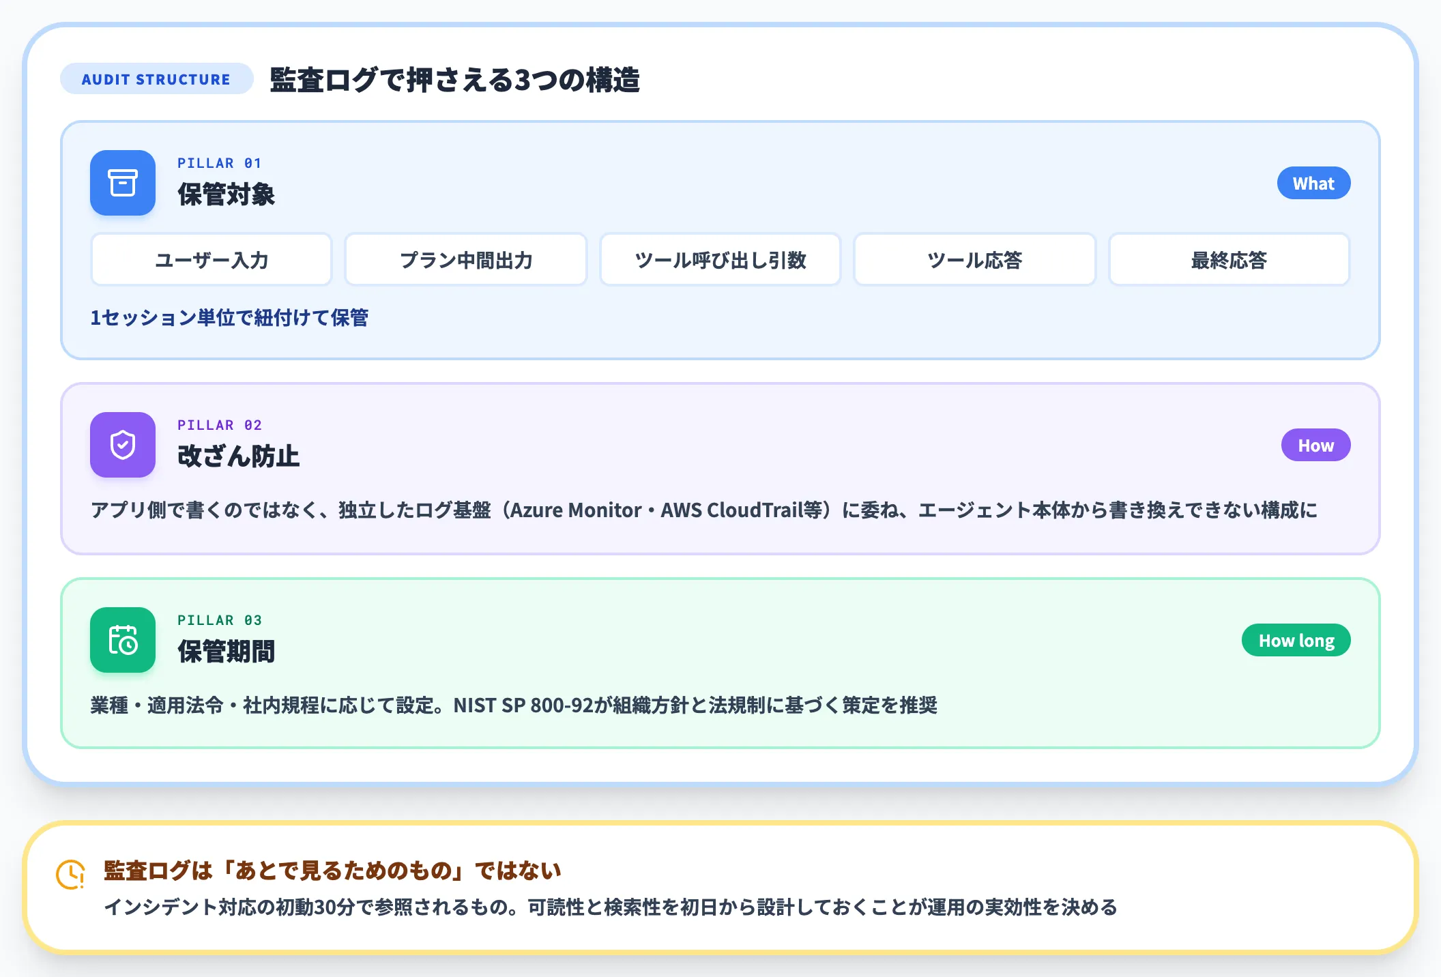Click the 保管対象 title
The width and height of the screenshot is (1441, 977).
(226, 194)
